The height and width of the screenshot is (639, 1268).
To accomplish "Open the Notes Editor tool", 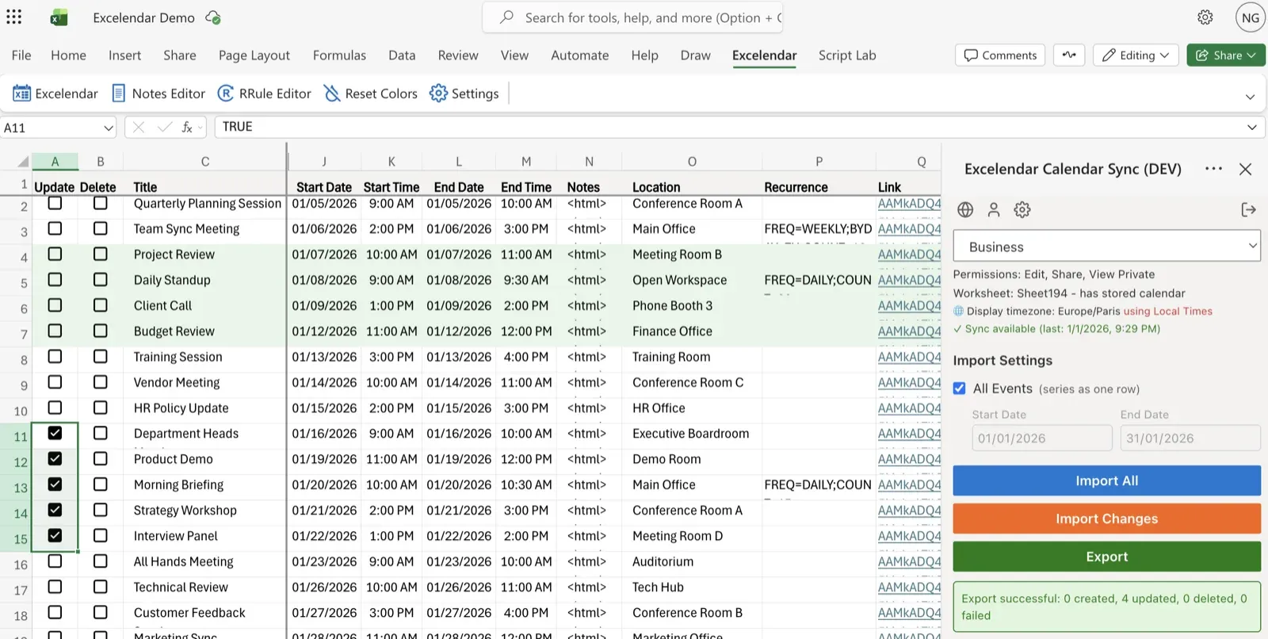I will [158, 94].
